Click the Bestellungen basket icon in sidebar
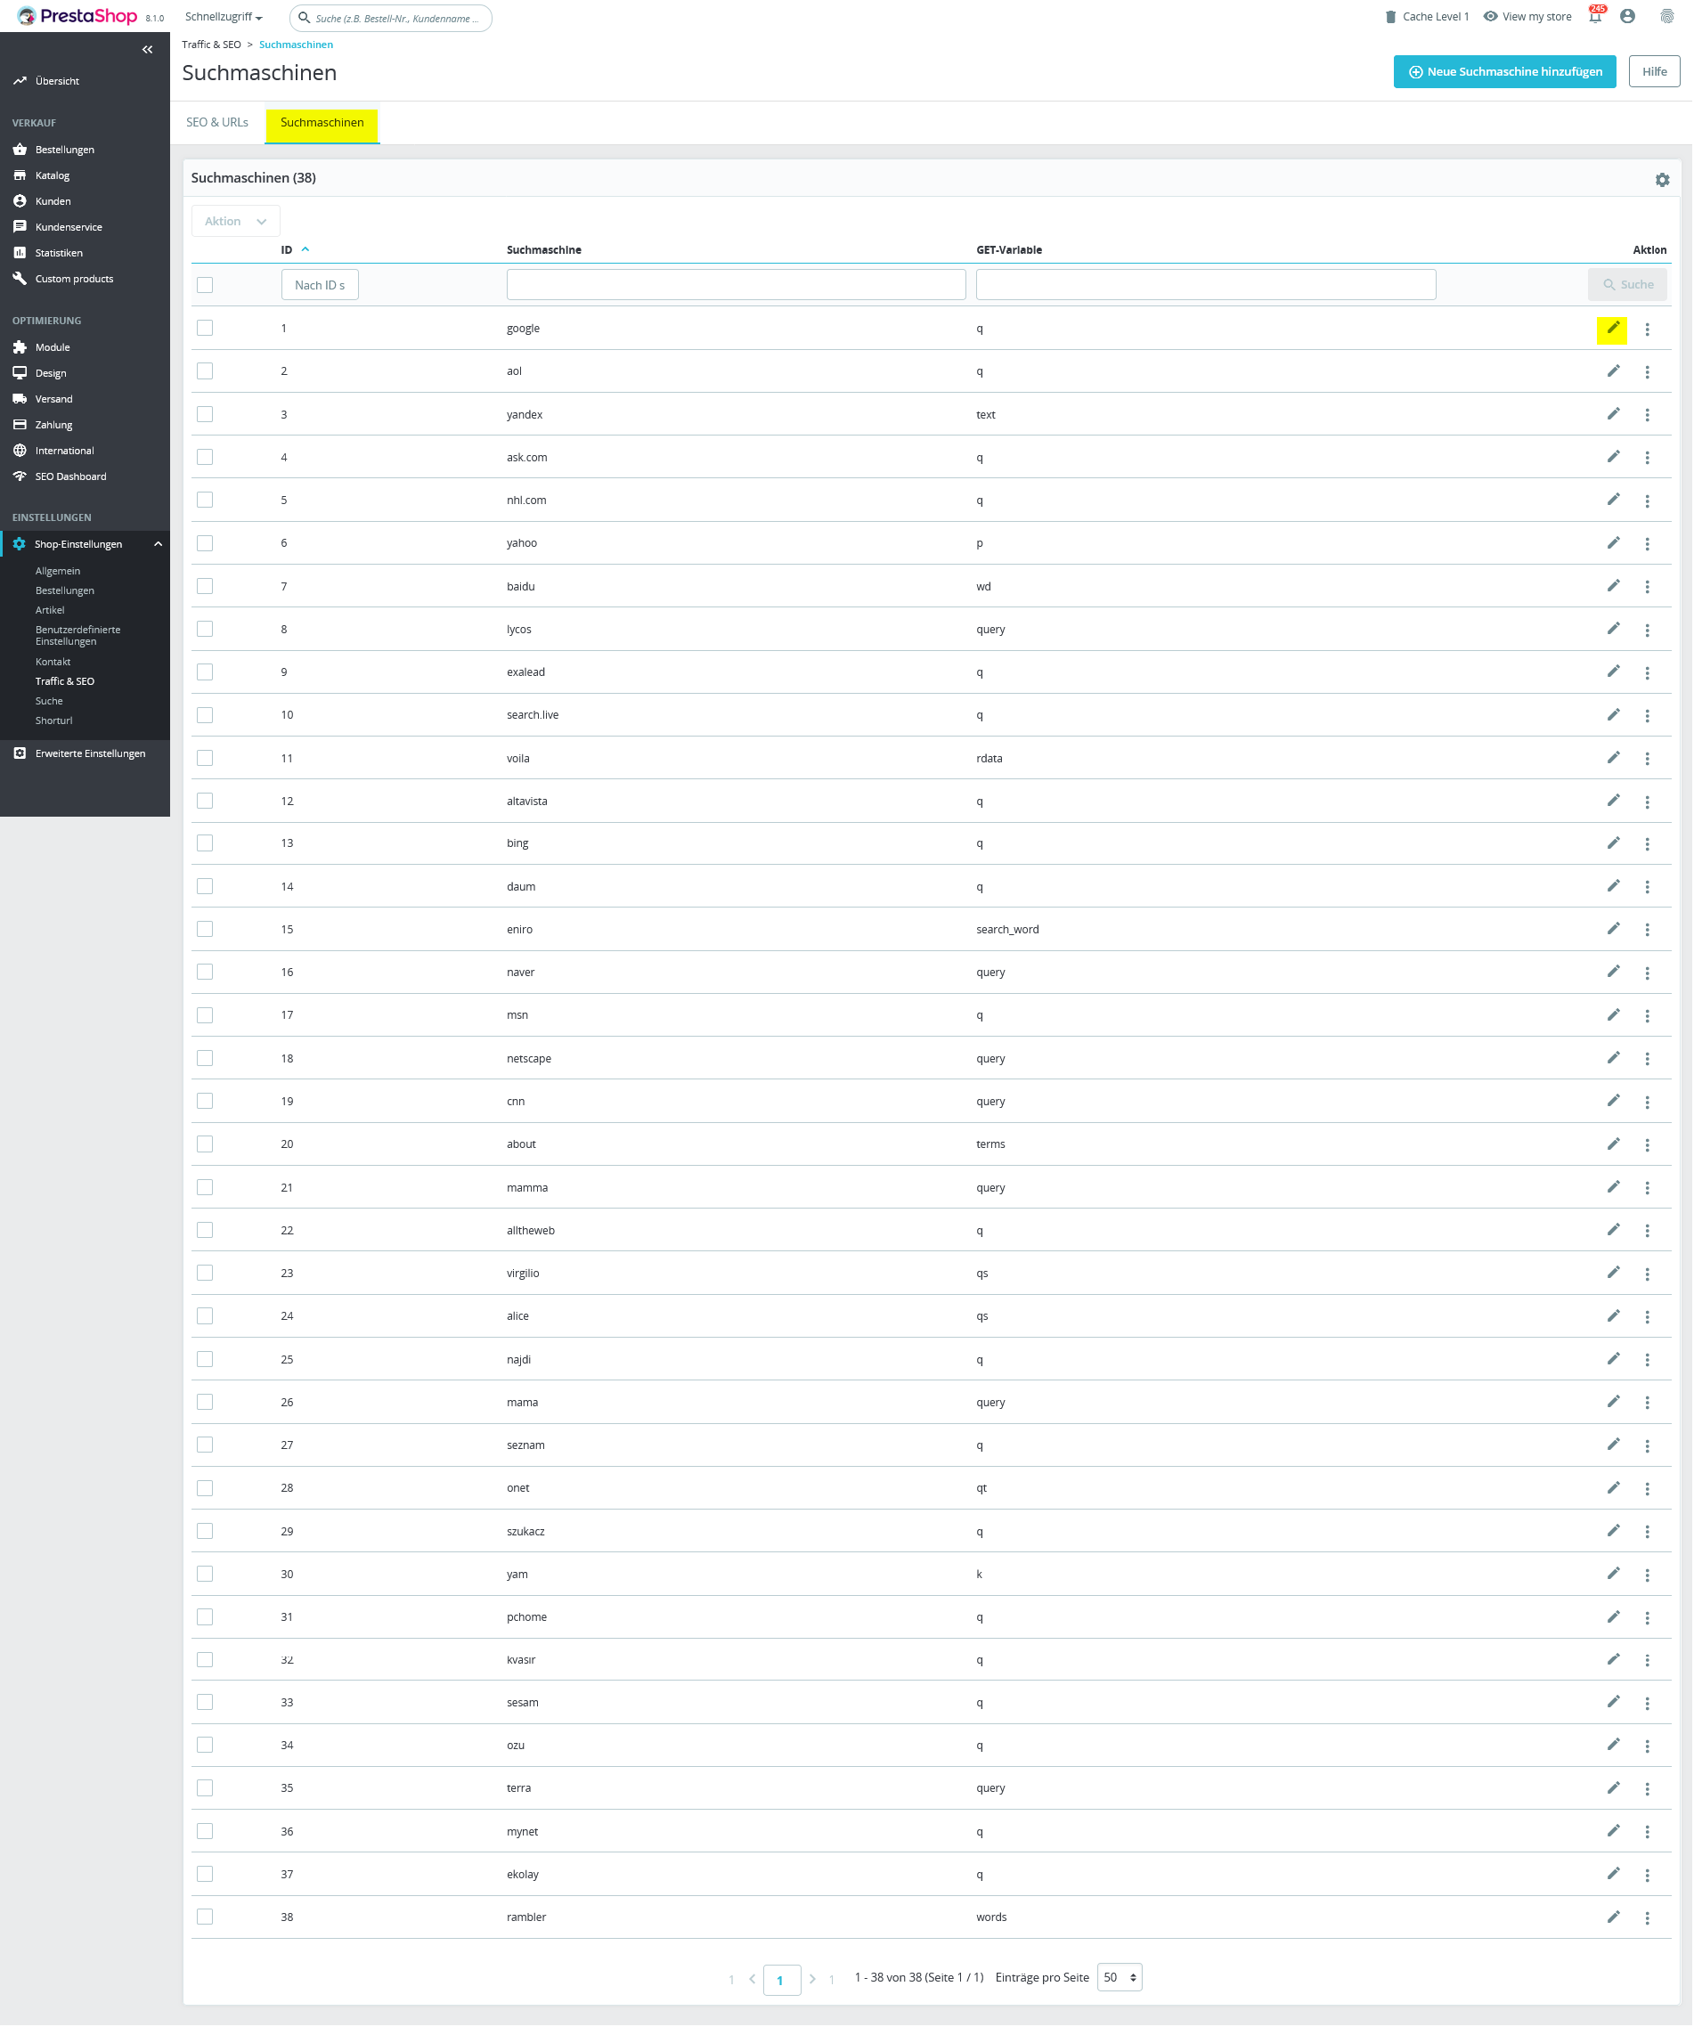This screenshot has width=1694, height=2027. click(x=20, y=150)
